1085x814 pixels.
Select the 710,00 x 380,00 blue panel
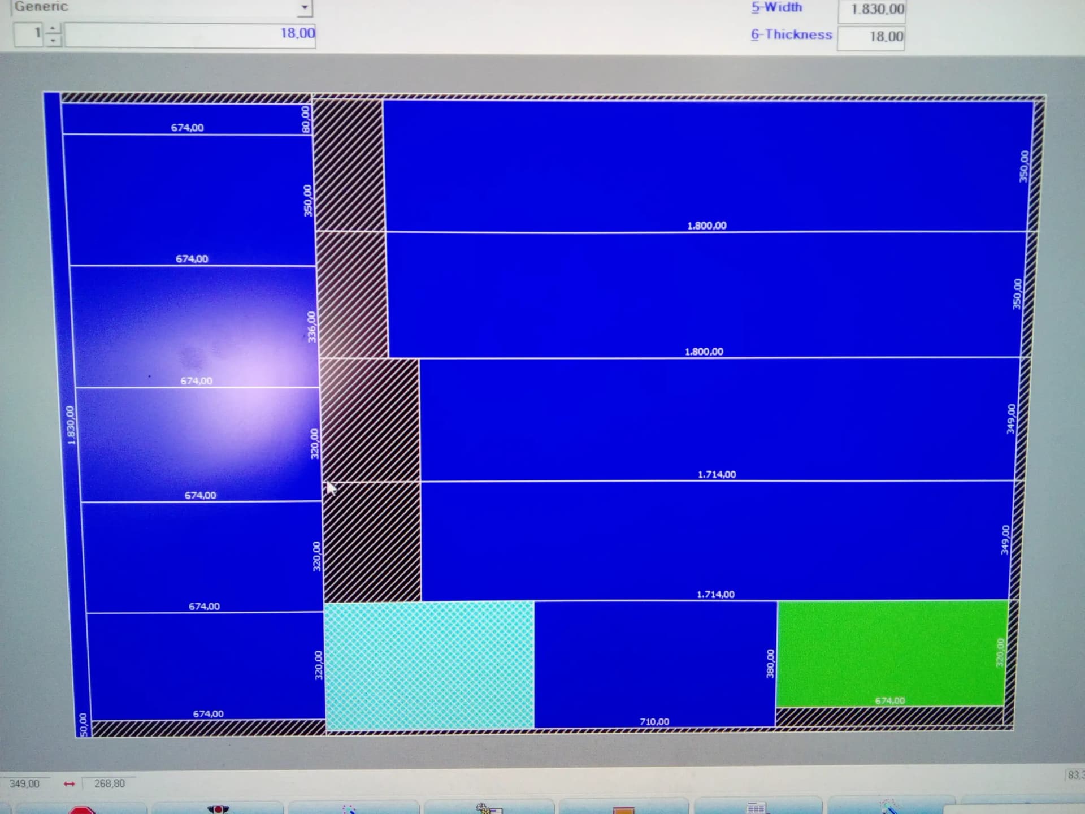pos(656,664)
